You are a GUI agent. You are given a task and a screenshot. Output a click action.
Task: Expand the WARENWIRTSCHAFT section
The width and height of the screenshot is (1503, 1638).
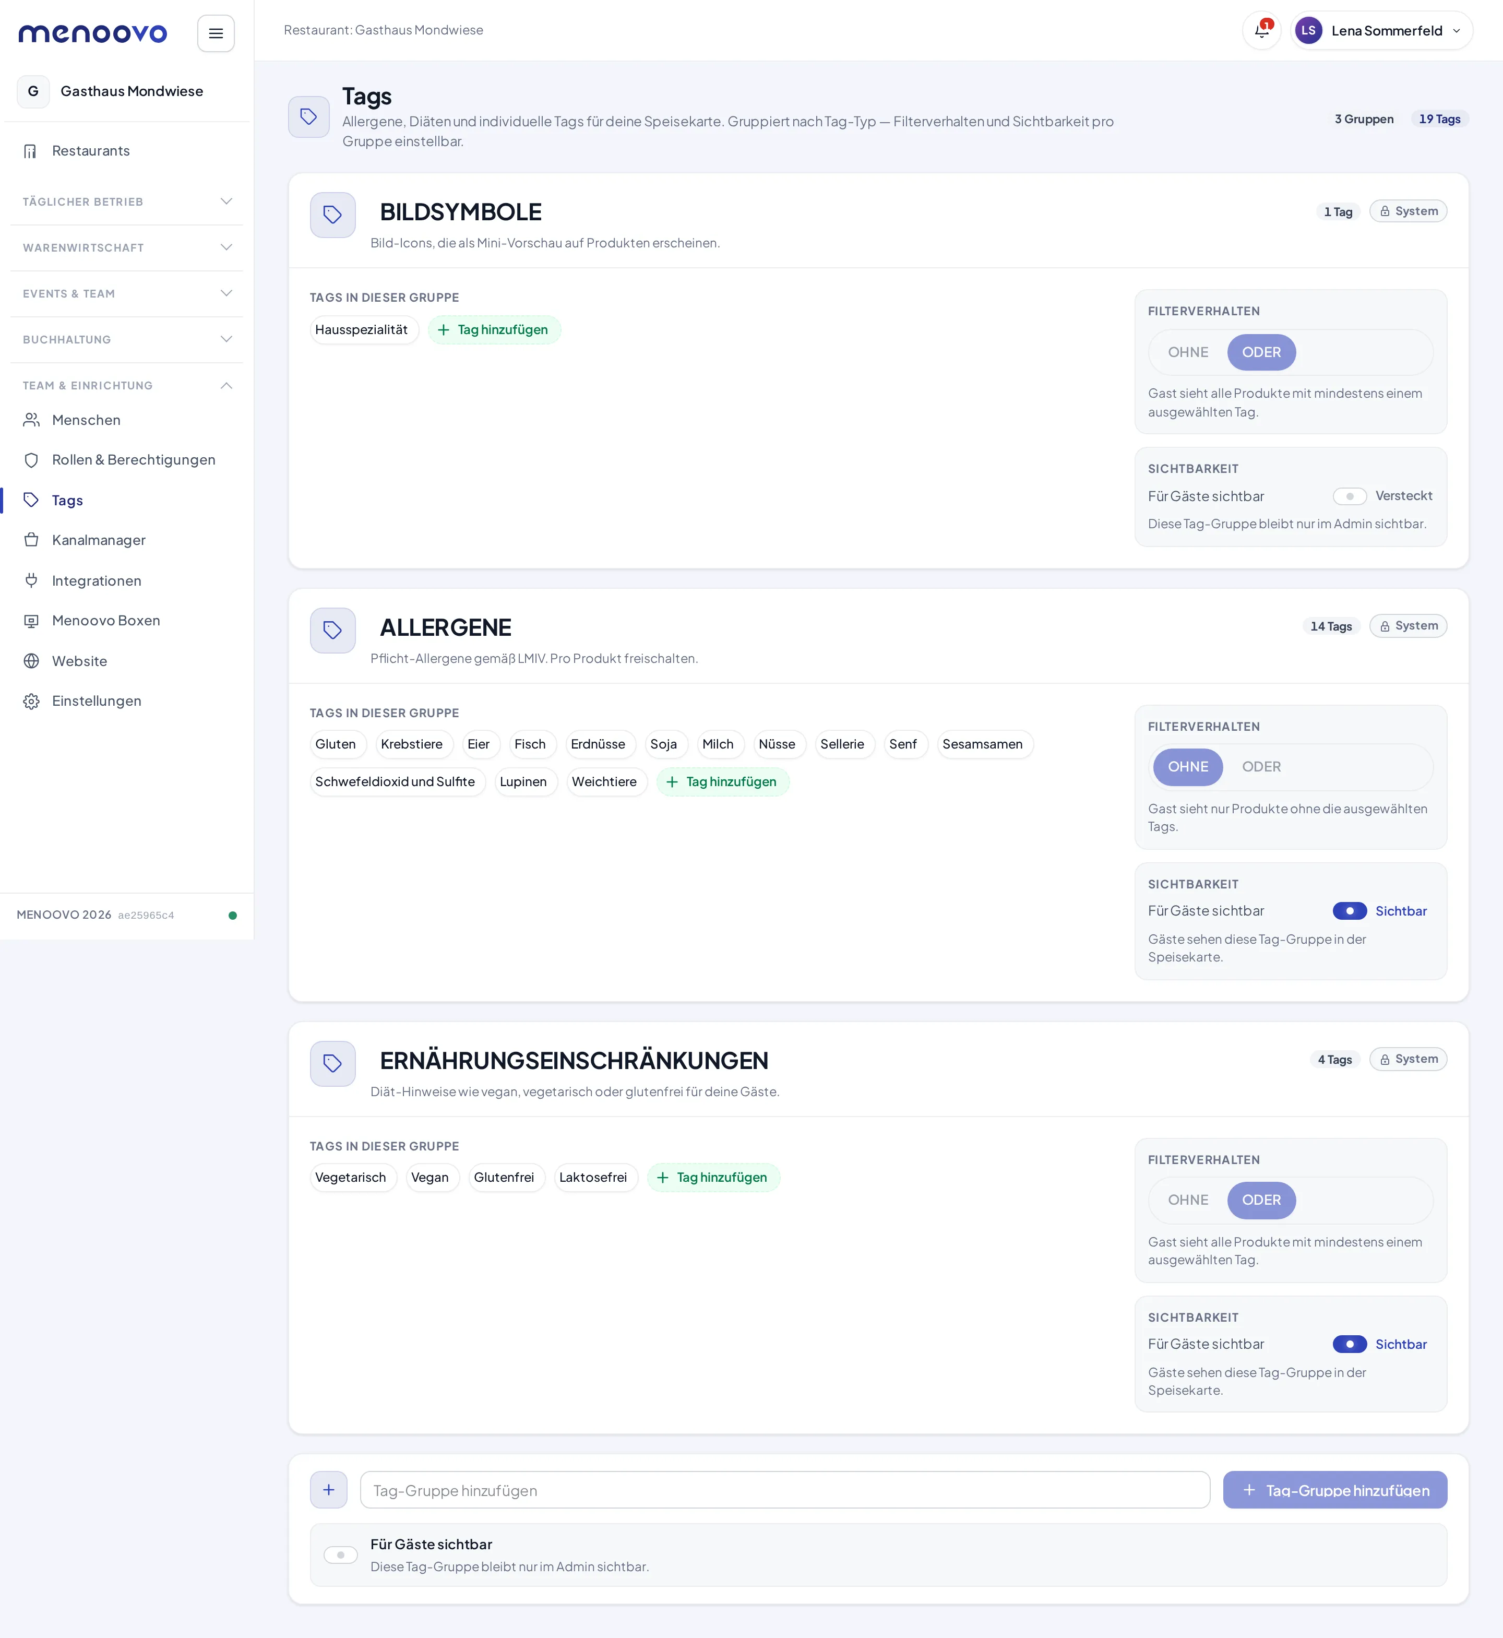pyautogui.click(x=127, y=248)
